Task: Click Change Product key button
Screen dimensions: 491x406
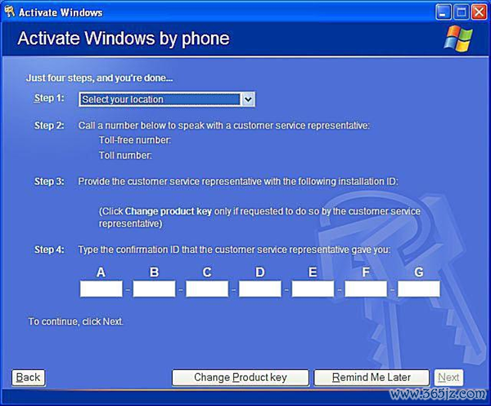Action: pos(241,377)
